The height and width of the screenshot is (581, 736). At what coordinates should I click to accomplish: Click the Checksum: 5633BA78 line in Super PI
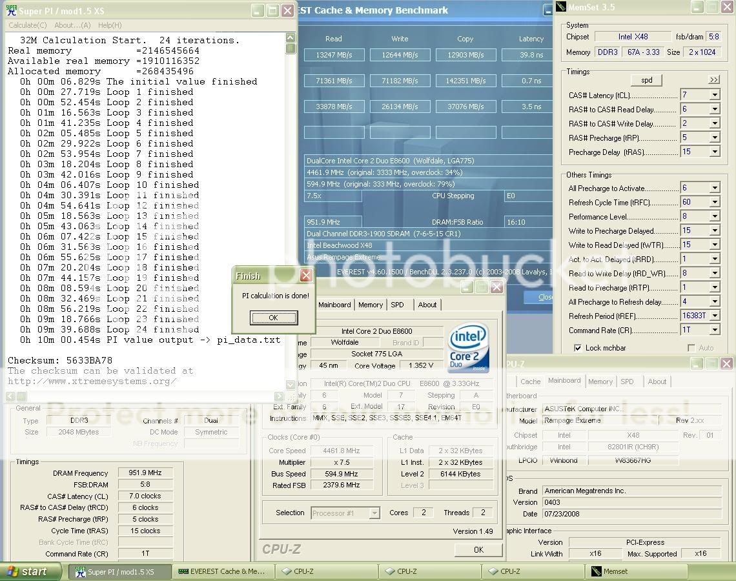(x=60, y=360)
